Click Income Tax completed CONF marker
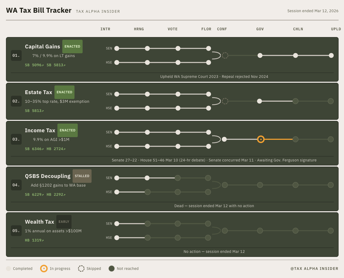The image size is (344, 278). 224,139
